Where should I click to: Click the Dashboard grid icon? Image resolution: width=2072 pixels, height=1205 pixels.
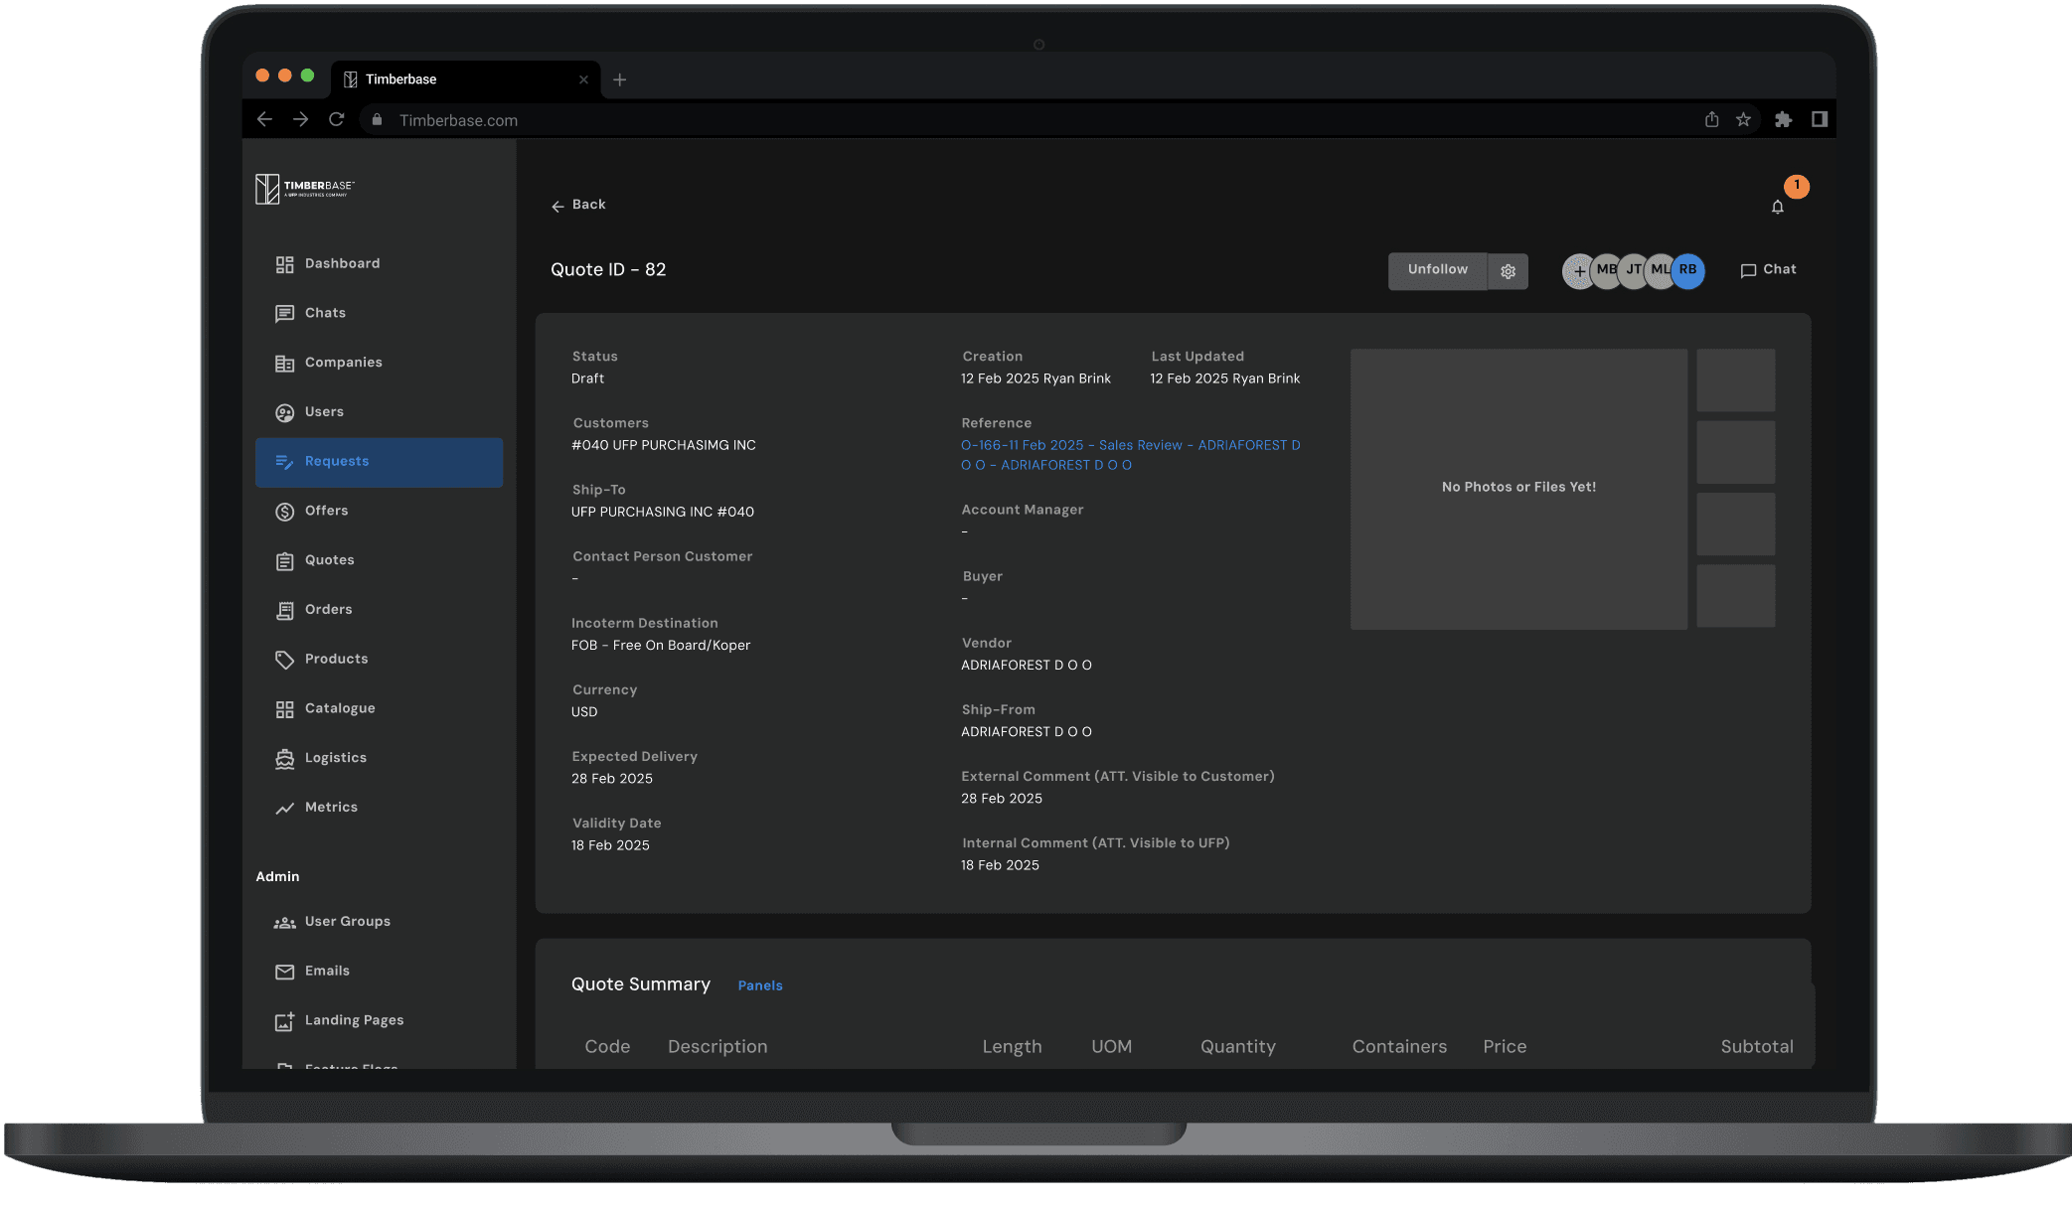coord(284,264)
